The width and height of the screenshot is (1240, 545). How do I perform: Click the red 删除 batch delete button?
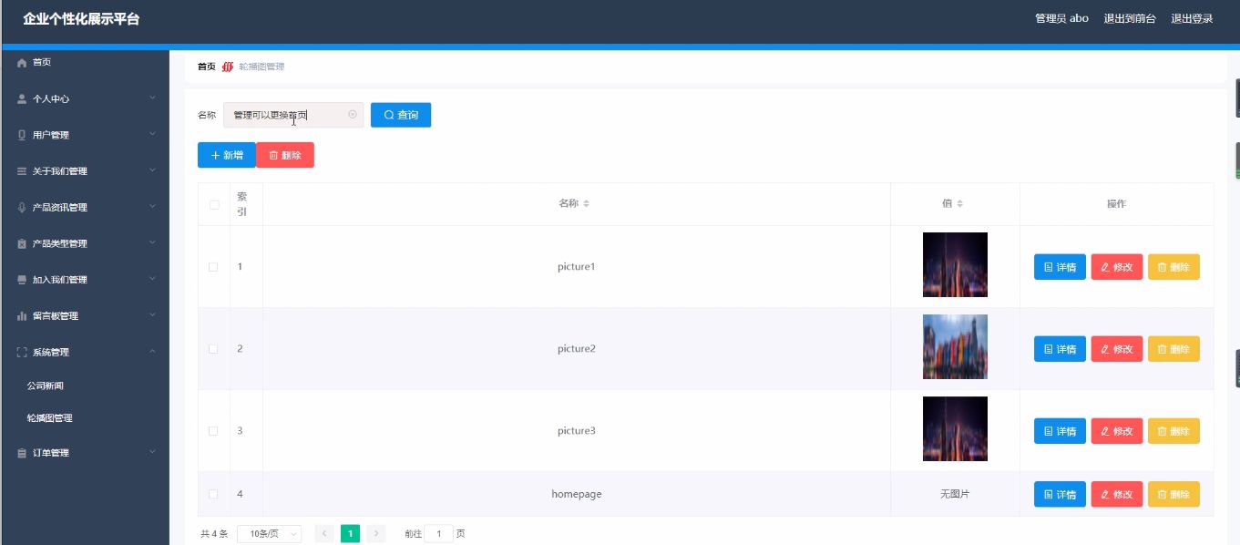tap(285, 155)
